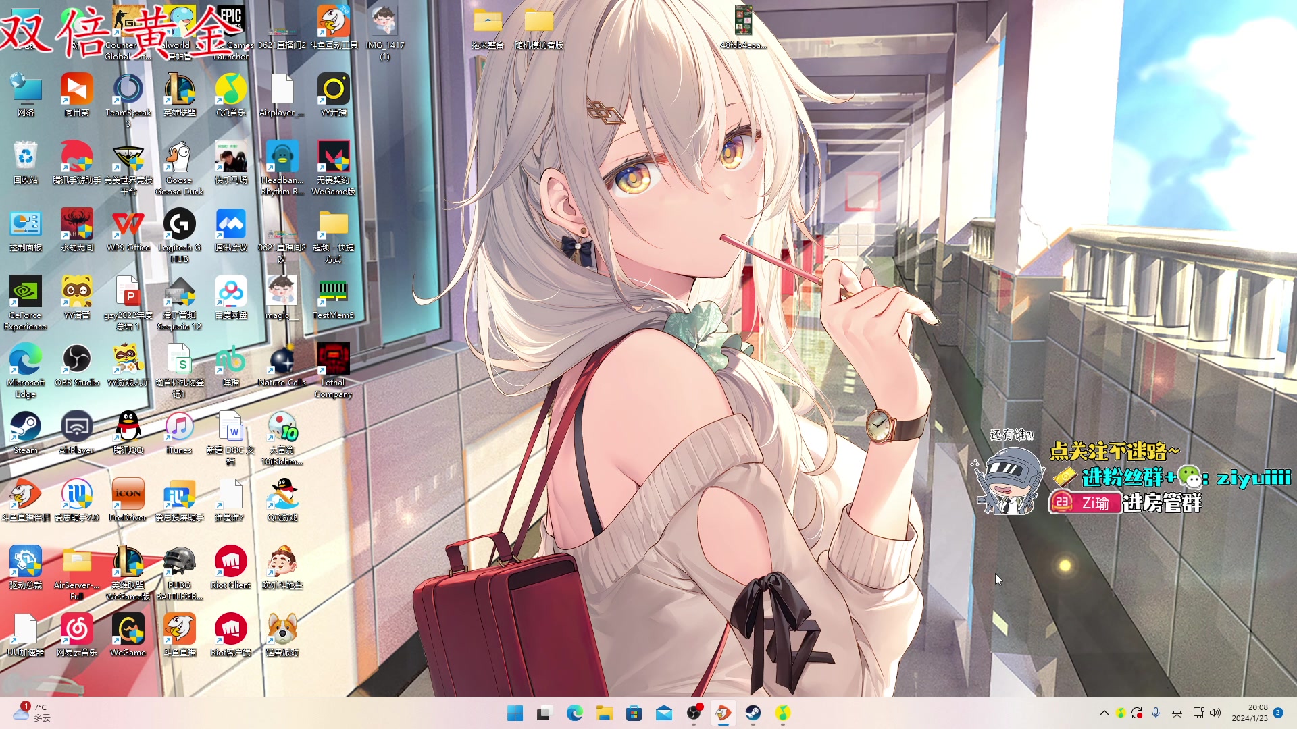
Task: Open File Explorer from the taskbar
Action: coord(604,713)
